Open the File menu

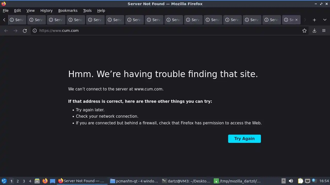[5, 11]
